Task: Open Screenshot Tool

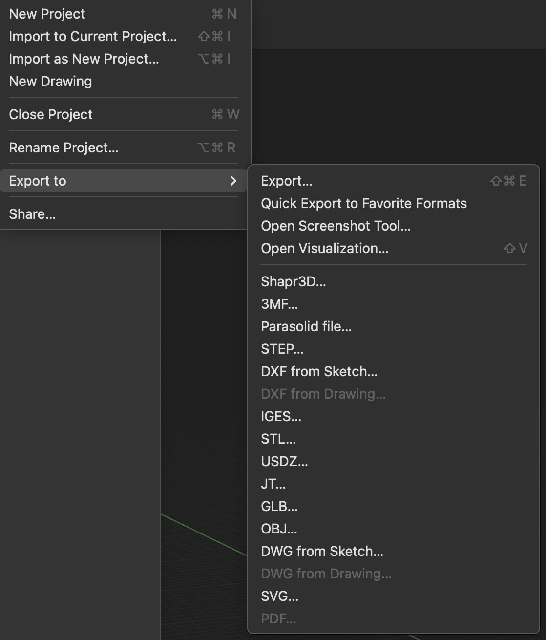Action: (x=393, y=226)
